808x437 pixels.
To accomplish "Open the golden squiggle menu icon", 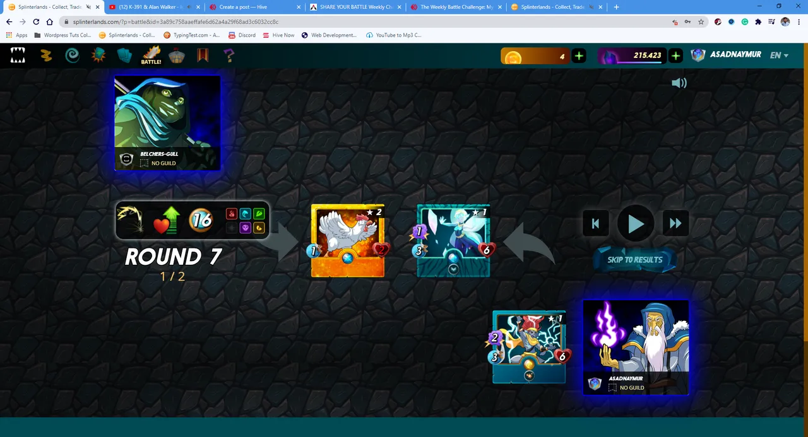I will click(x=46, y=55).
